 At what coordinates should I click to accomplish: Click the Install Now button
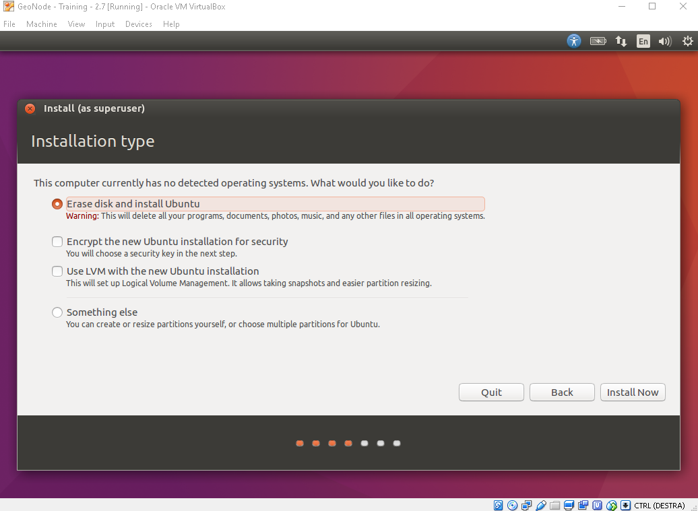[633, 393]
